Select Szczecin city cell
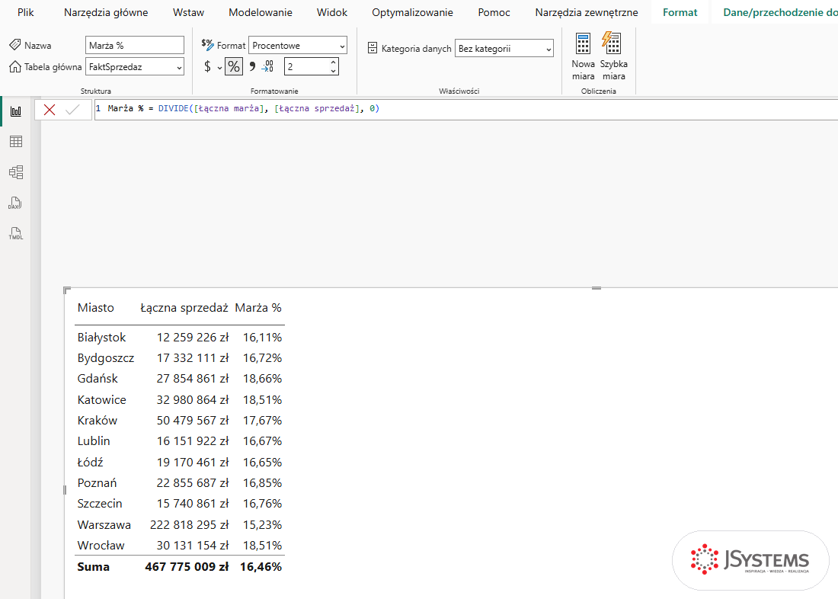This screenshot has width=838, height=599. (x=99, y=504)
